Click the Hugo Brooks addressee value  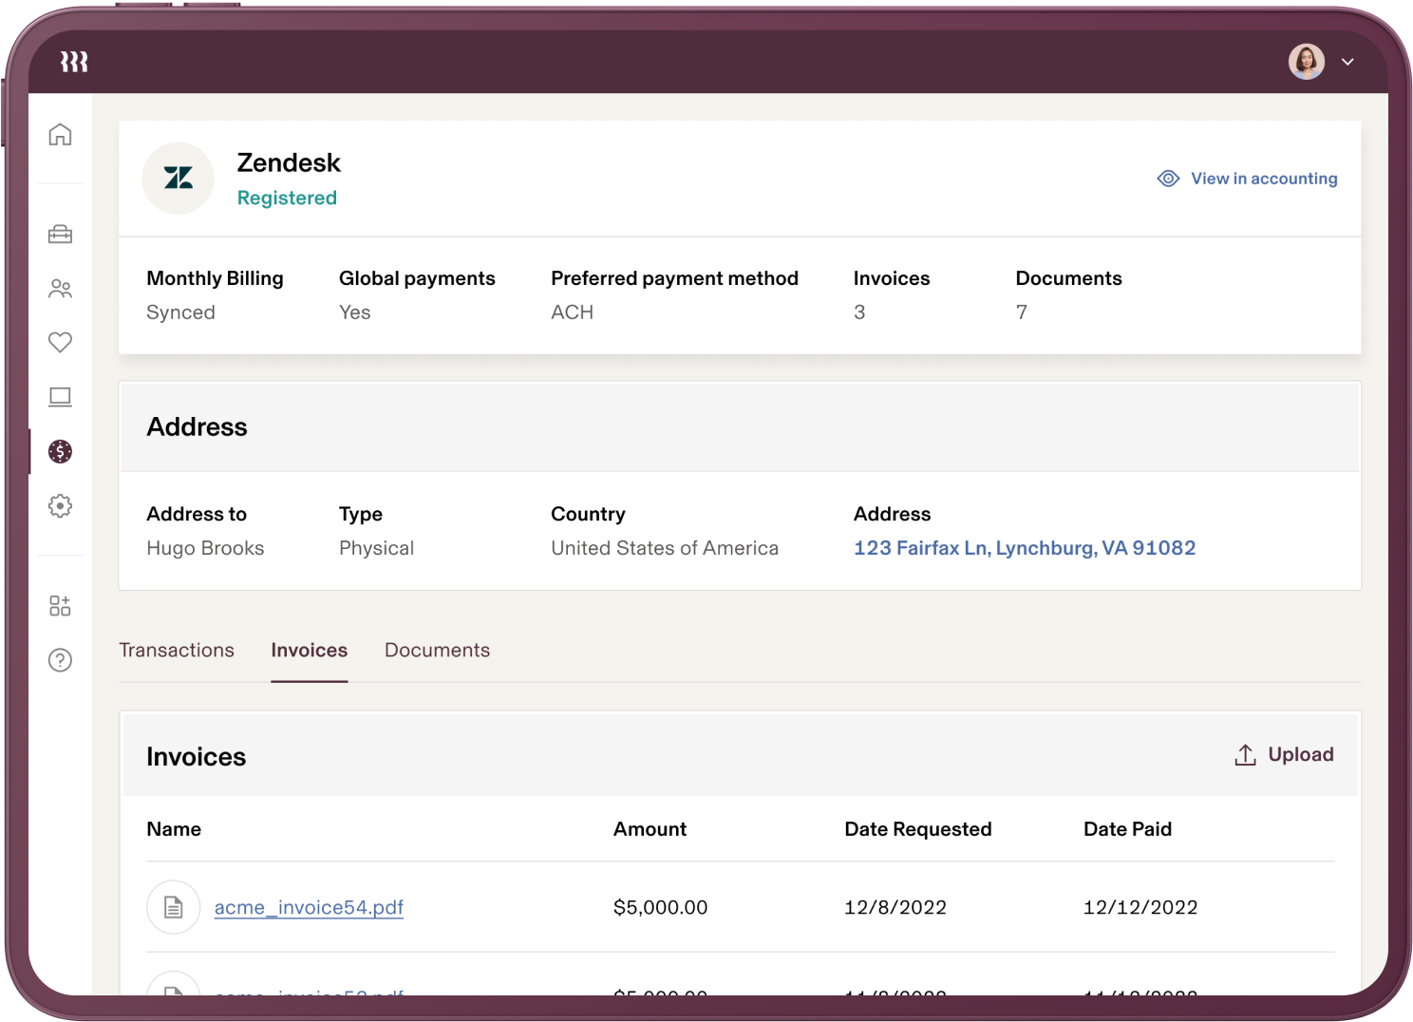[205, 548]
